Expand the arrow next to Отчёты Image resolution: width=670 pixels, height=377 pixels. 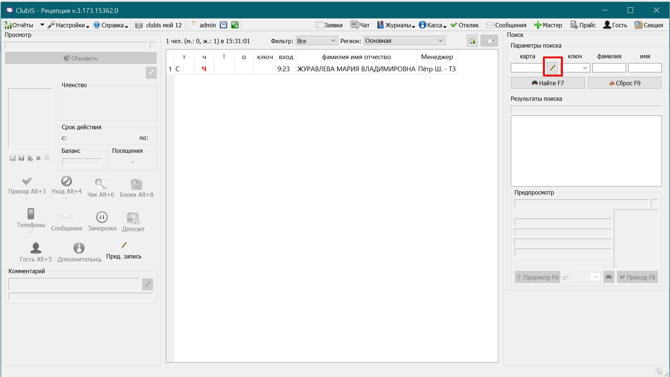pos(42,25)
